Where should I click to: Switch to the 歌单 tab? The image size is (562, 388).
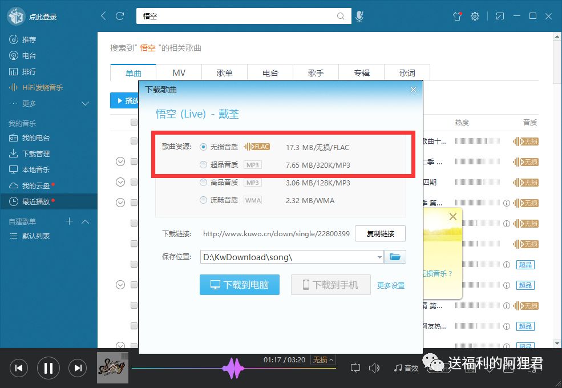coord(225,73)
